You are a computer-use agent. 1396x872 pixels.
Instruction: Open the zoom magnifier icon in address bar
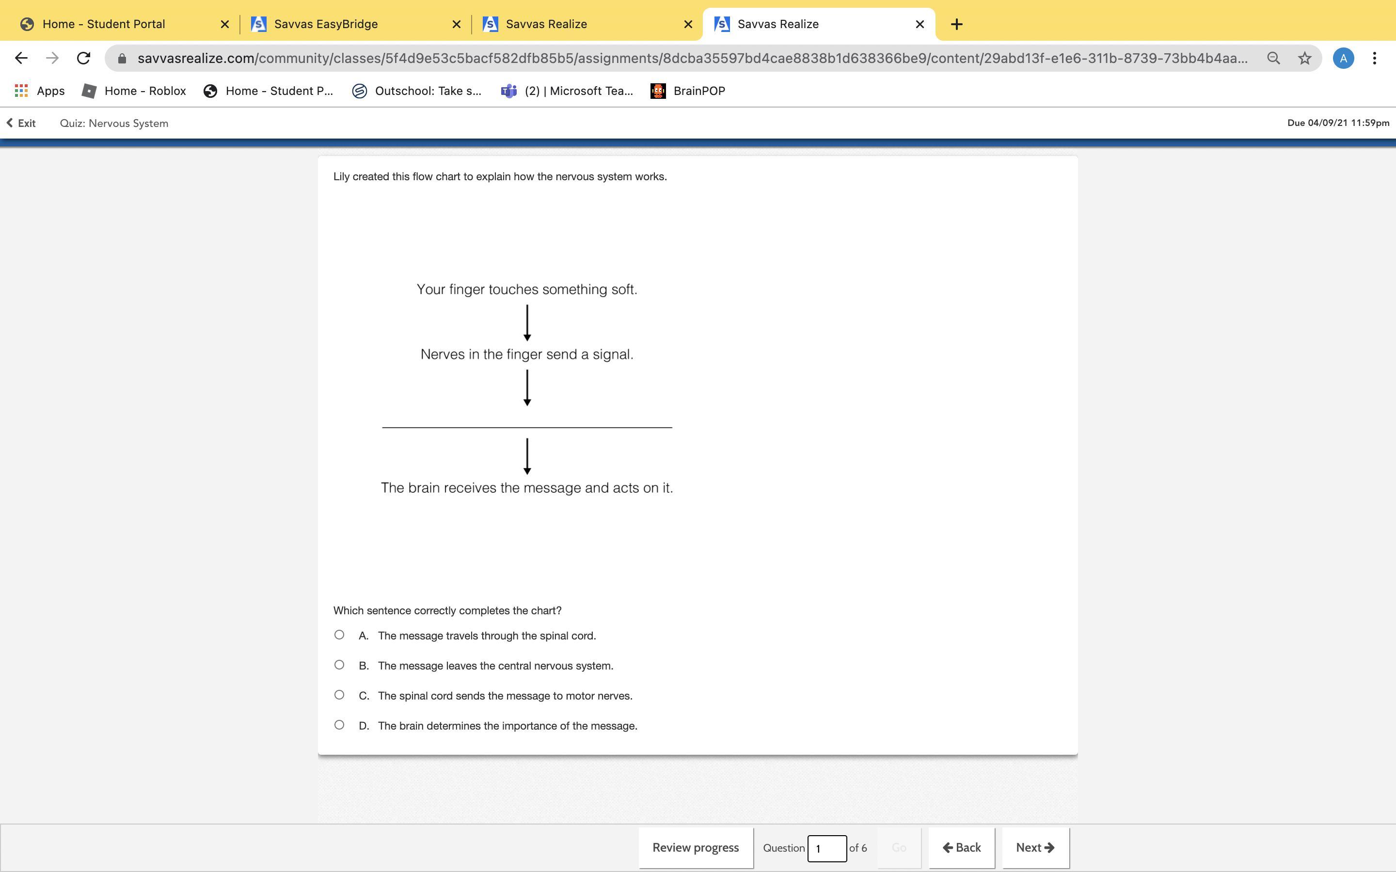(x=1273, y=58)
